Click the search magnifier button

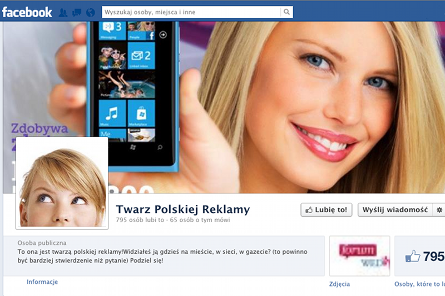point(286,12)
